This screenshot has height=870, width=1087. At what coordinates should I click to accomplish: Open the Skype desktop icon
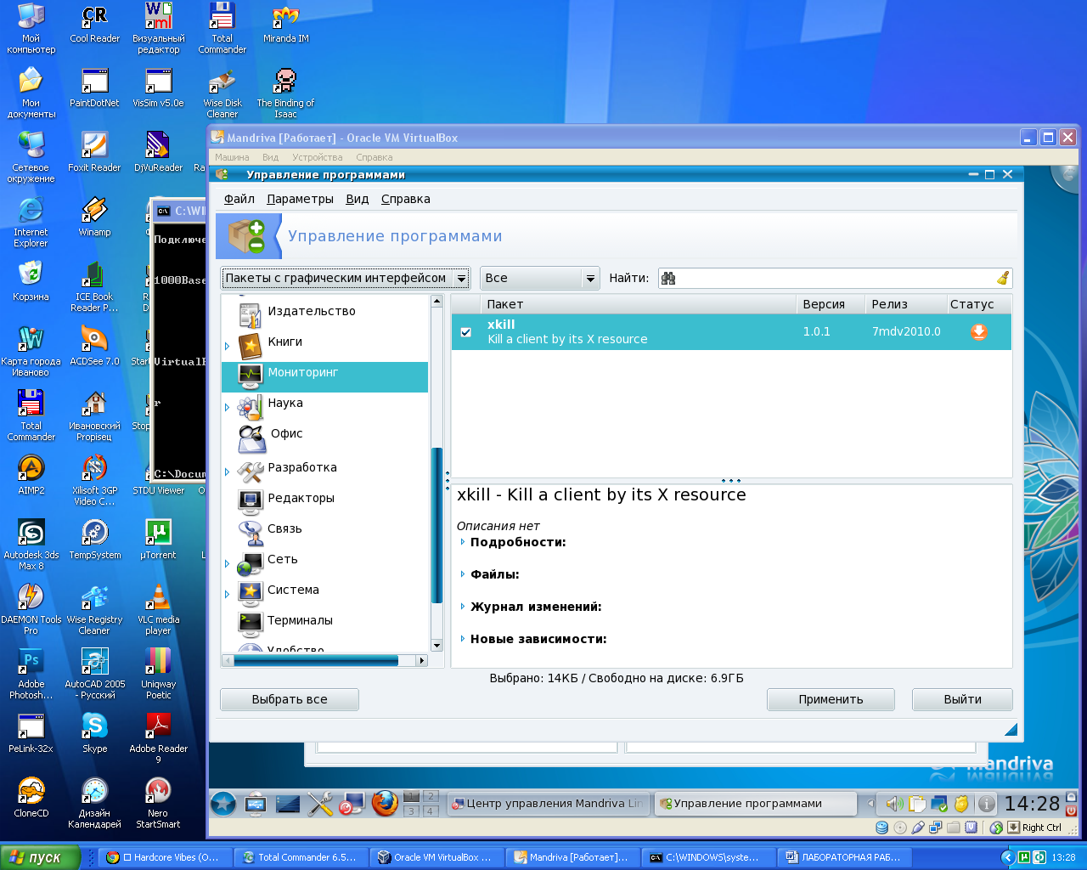pyautogui.click(x=94, y=732)
